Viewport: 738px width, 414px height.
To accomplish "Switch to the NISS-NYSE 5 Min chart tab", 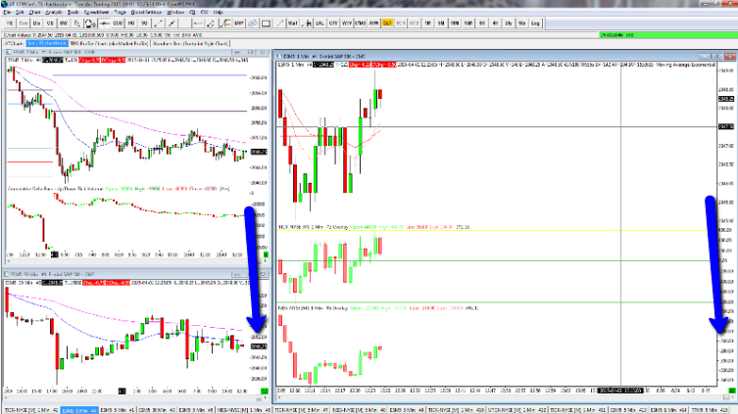I will click(359, 410).
